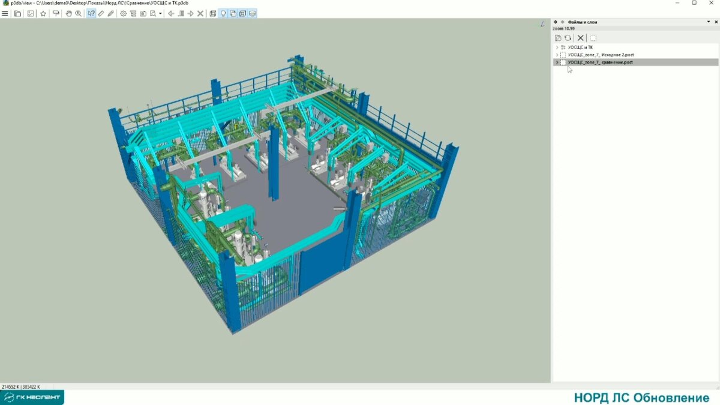Expand the УОСЩС и ТК tree node
The width and height of the screenshot is (720, 405).
(x=557, y=47)
